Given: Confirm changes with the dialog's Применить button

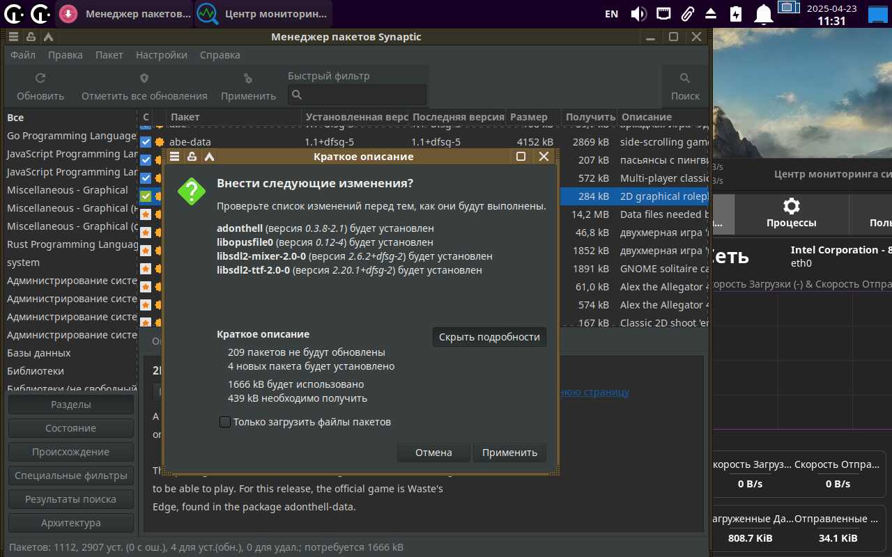Looking at the screenshot, I should [509, 453].
